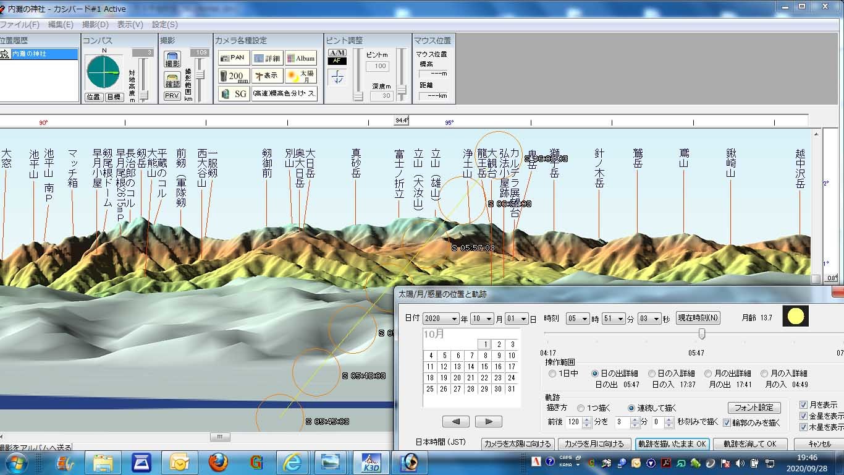This screenshot has height=475, width=844.
Task: Click the volume tray icon
Action: 740,463
